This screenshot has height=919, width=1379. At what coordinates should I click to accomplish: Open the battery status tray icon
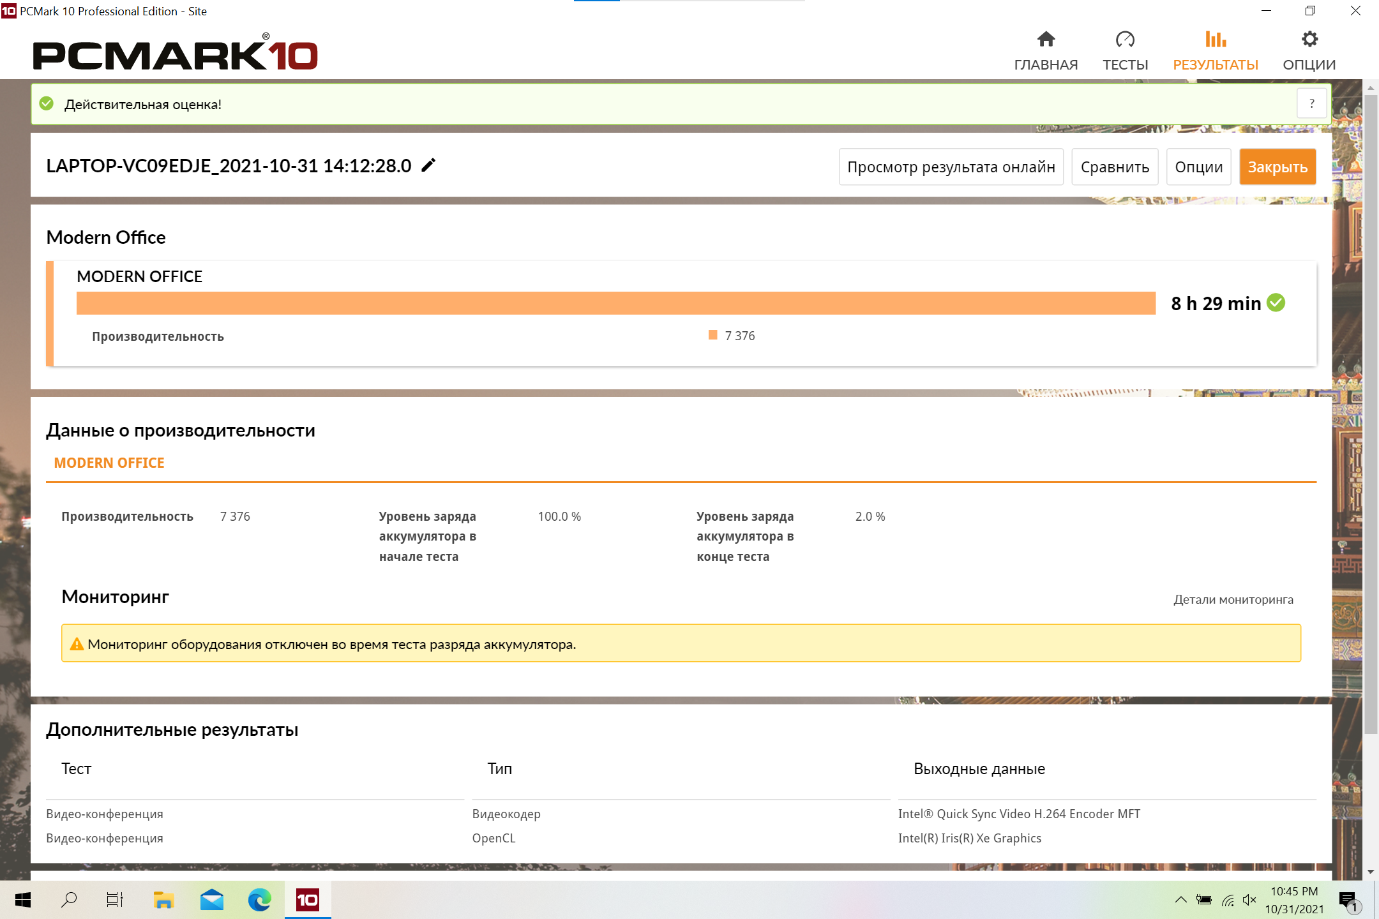click(1204, 900)
